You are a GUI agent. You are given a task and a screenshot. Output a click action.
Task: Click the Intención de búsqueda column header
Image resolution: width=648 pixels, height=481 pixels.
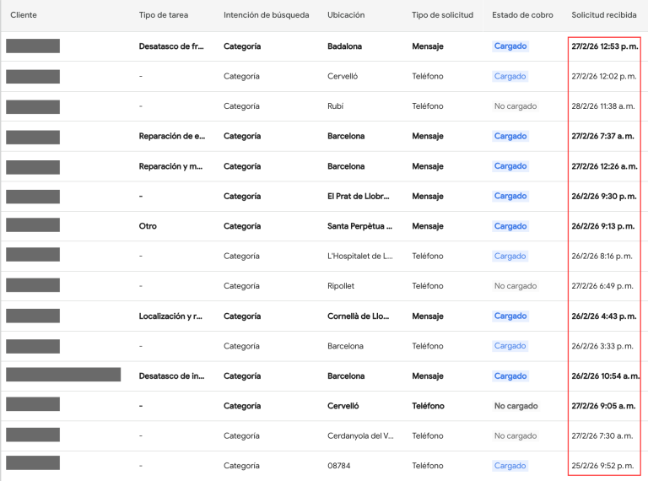(266, 15)
